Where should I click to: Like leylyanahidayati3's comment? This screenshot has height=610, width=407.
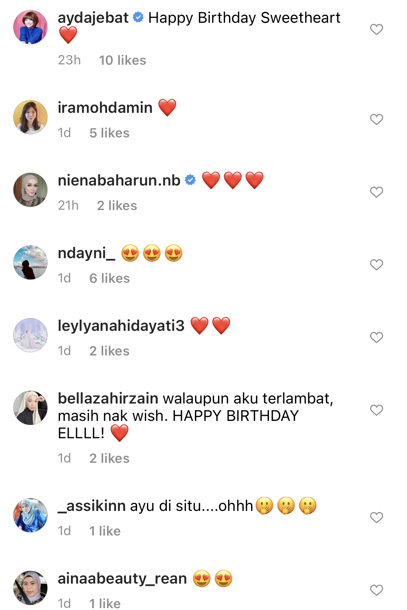376,337
